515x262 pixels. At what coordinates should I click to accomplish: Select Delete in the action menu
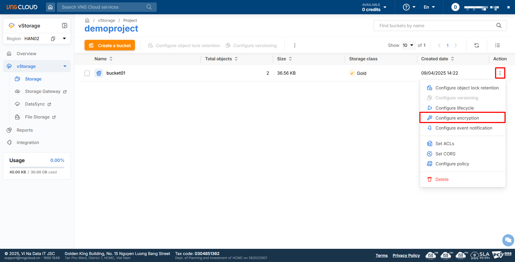[442, 179]
